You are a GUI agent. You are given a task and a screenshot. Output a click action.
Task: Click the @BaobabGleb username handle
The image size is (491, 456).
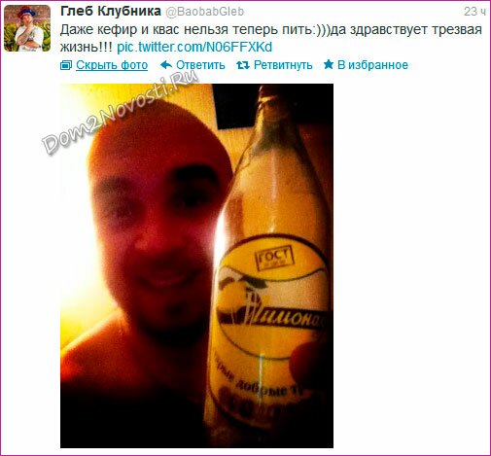click(204, 12)
